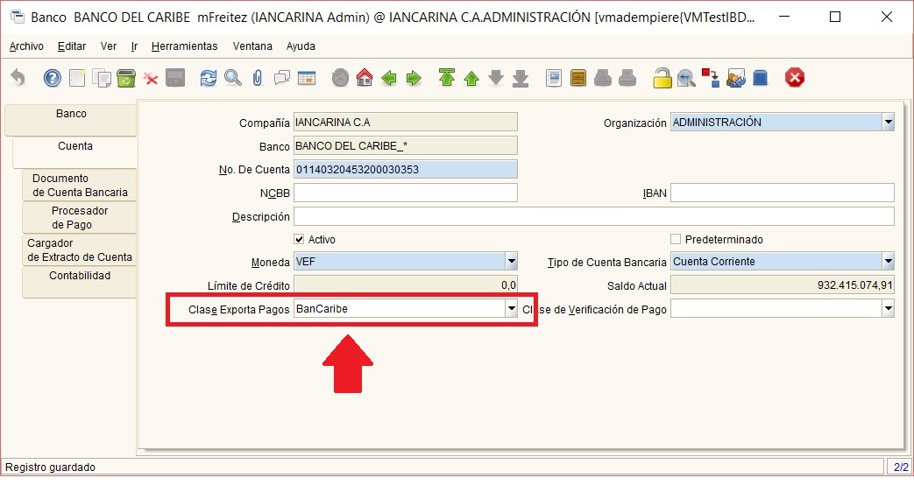914x499 pixels.
Task: Click the Print printer icon
Action: point(627,77)
